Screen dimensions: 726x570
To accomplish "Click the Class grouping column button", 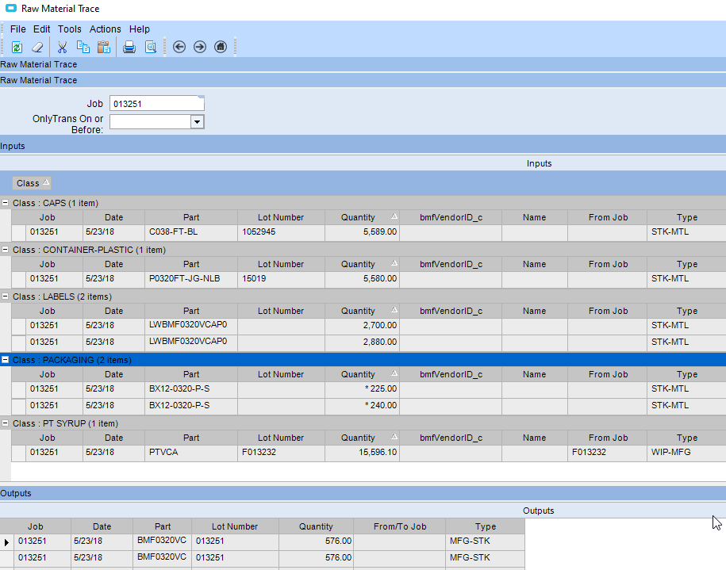I will click(x=33, y=183).
